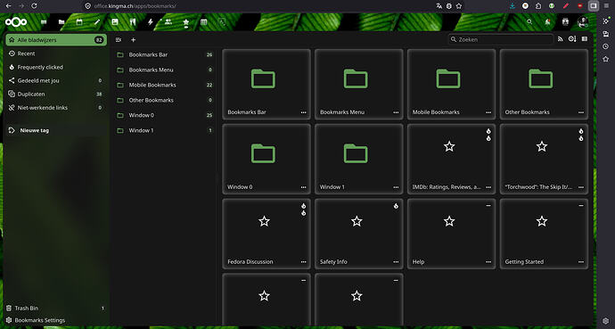The width and height of the screenshot is (615, 329).
Task: Open the notifications bell
Action: click(547, 22)
